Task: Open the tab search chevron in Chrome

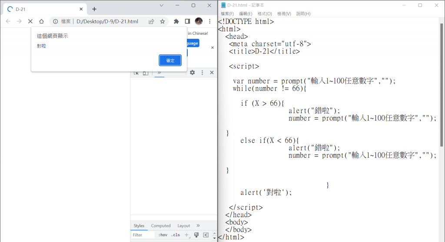Action: coord(162,5)
